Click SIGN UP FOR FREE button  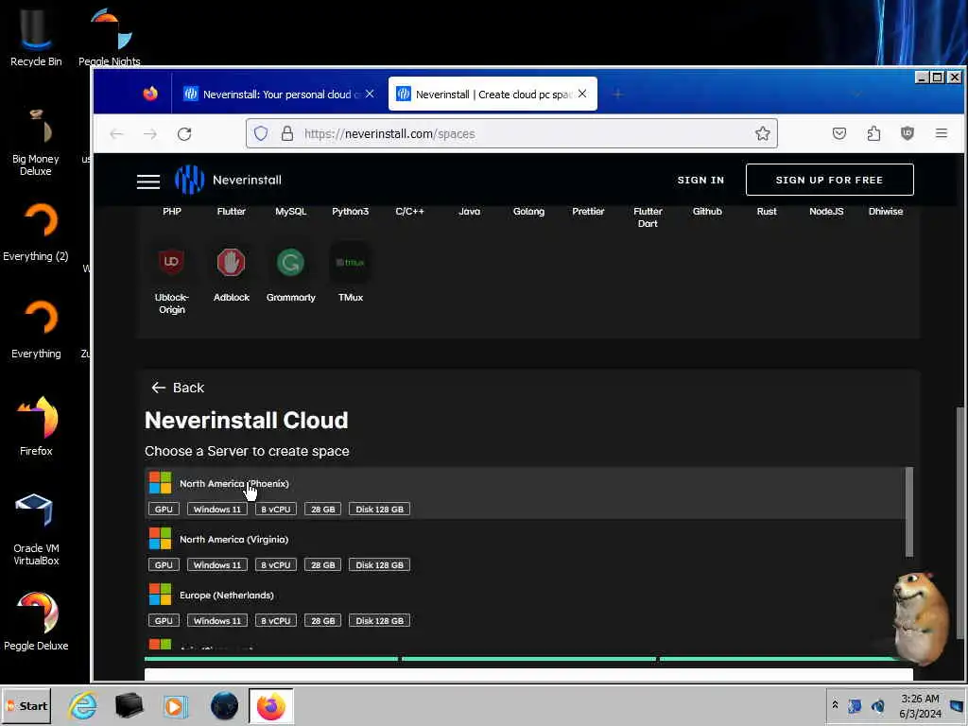pos(829,180)
